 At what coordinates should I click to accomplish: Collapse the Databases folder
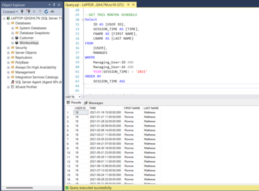(x=8, y=23)
